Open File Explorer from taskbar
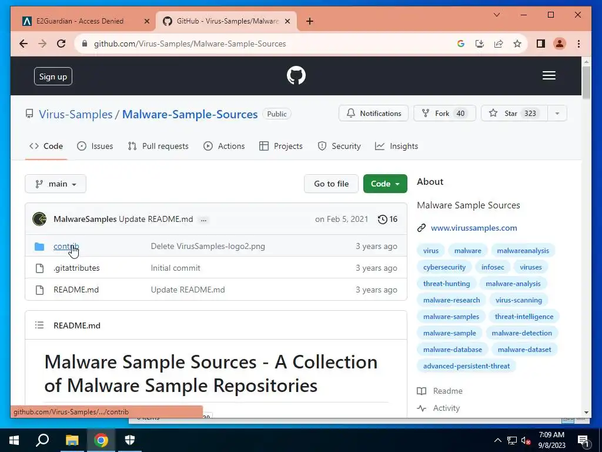The width and height of the screenshot is (602, 452). tap(72, 440)
